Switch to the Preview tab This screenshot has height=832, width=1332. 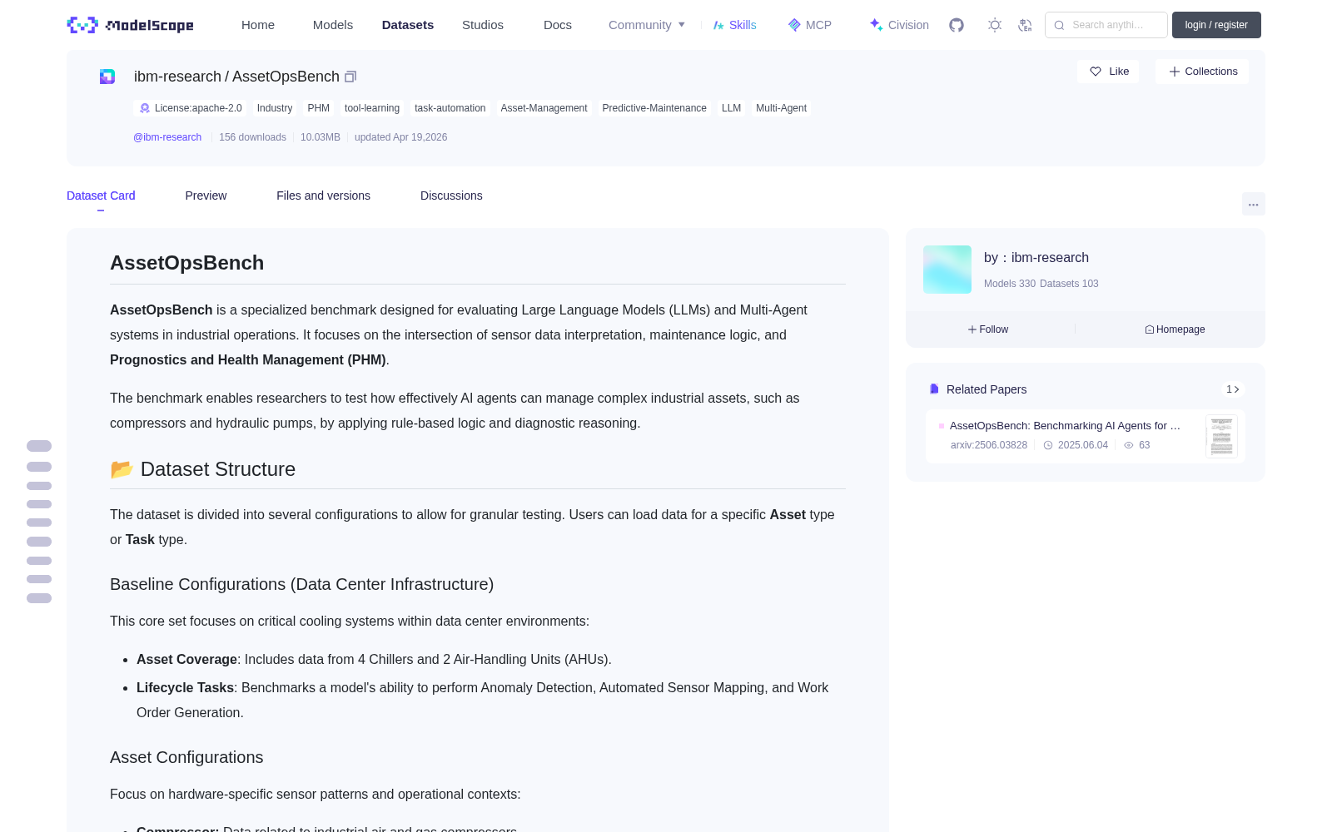pyautogui.click(x=206, y=196)
